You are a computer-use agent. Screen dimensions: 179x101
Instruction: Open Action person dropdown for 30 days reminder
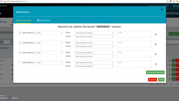(94, 56)
